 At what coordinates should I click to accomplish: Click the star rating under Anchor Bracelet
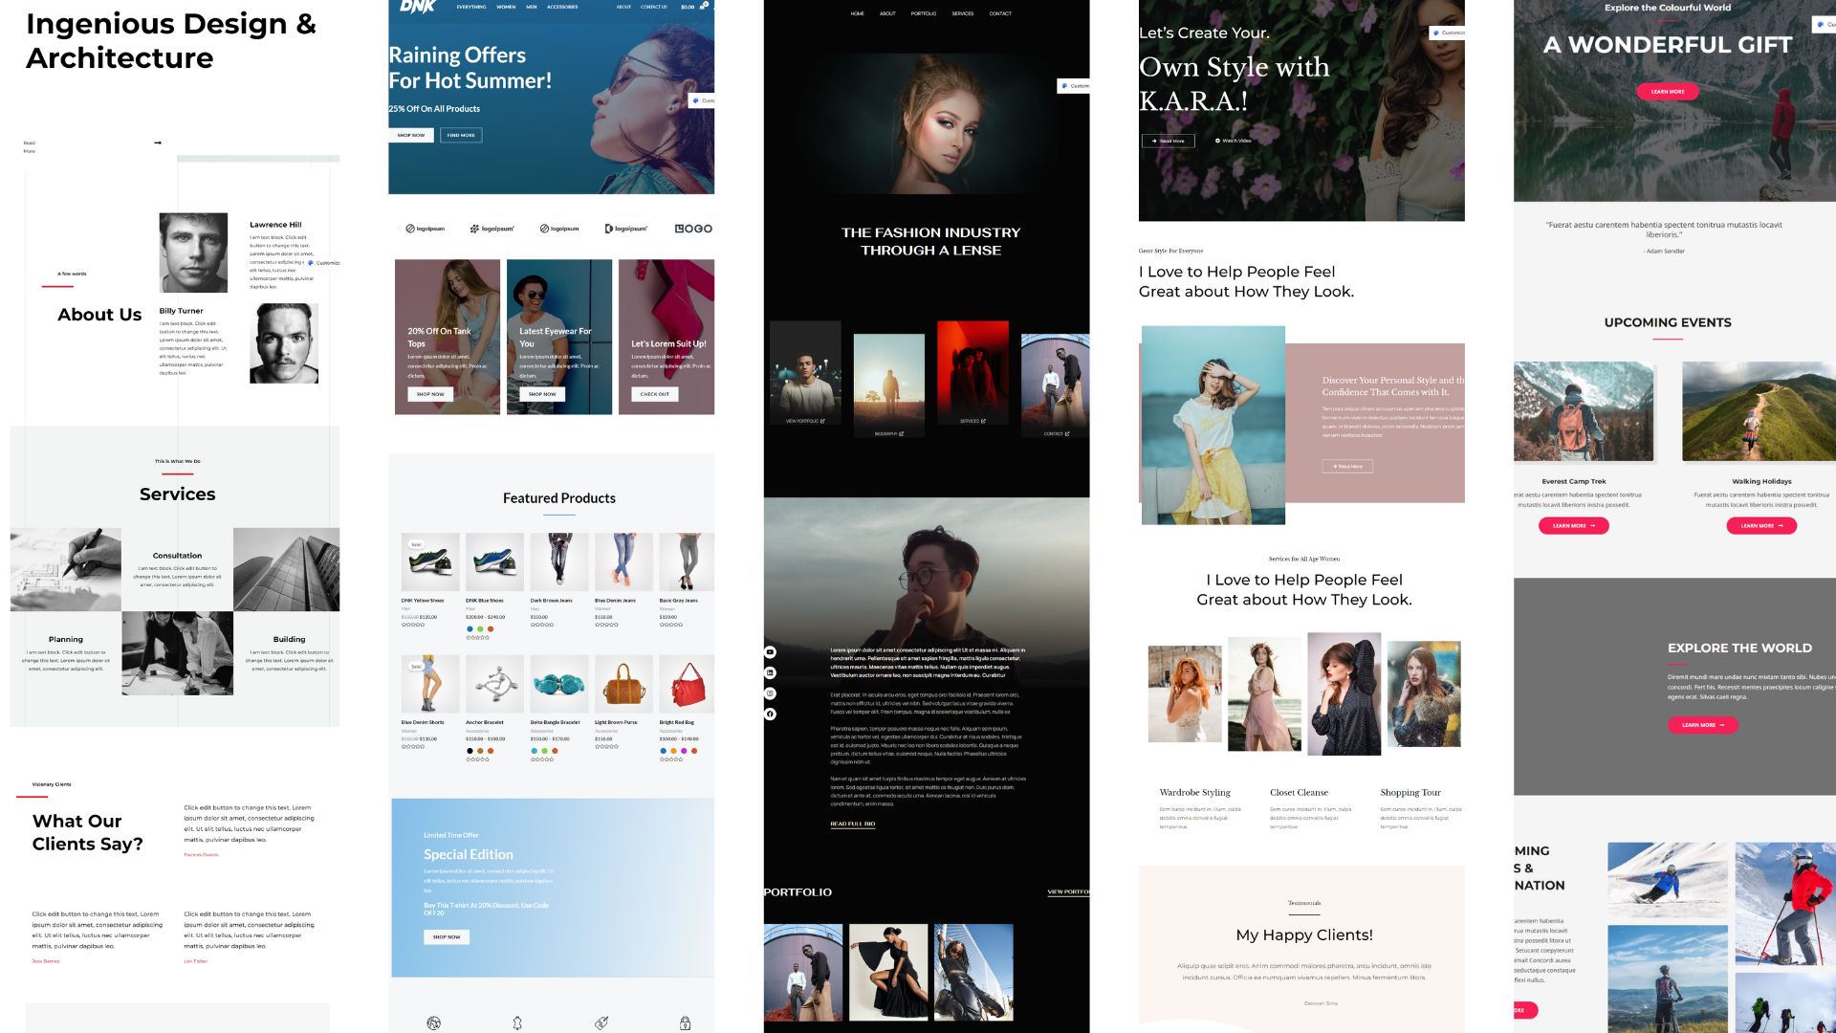tap(478, 758)
